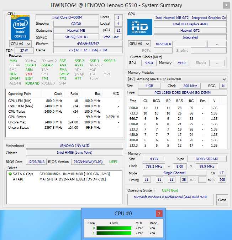Click the green UEFI label

tap(113, 162)
